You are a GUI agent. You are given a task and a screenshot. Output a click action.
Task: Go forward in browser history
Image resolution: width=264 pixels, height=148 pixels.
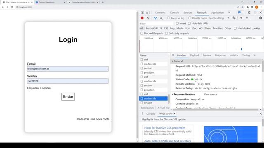(x=7, y=7)
